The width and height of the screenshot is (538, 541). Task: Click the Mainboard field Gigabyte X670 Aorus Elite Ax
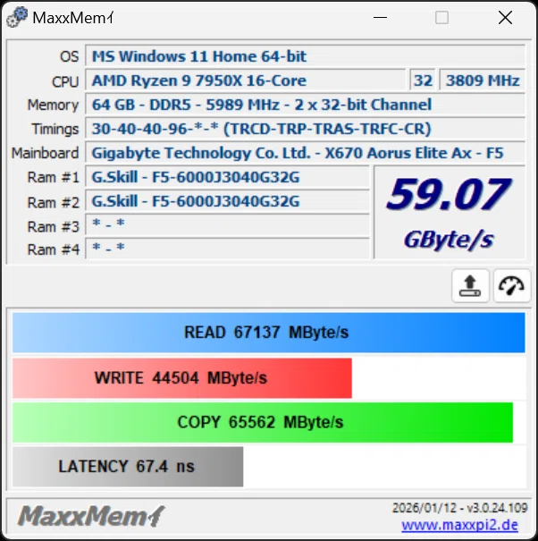point(306,153)
